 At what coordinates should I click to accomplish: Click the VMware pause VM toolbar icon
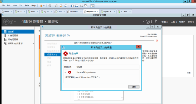point(41,5)
